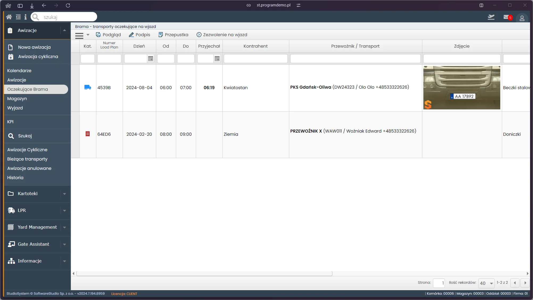Open the dropdown arrow next to grid menu
The image size is (533, 300).
pos(88,35)
